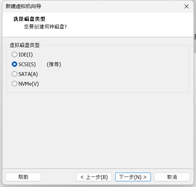Click the 您要创建何种磁盘? subtitle

(x=45, y=27)
